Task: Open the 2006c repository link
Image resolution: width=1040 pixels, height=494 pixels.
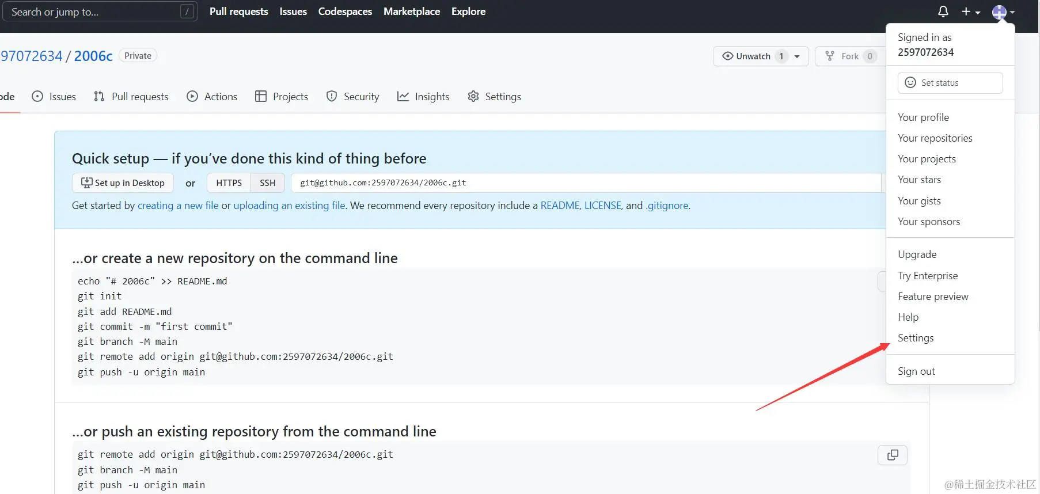Action: click(x=93, y=56)
